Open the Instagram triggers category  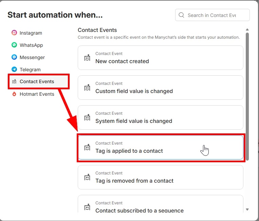click(x=31, y=33)
